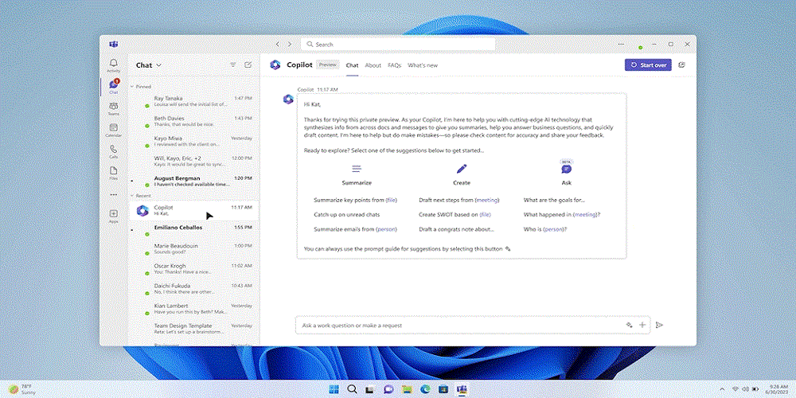This screenshot has width=796, height=398.
Task: Click the search box at top
Action: (397, 44)
